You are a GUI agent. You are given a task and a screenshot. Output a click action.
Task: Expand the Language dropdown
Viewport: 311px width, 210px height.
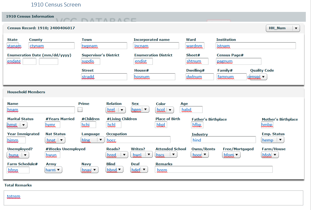pos(93,140)
